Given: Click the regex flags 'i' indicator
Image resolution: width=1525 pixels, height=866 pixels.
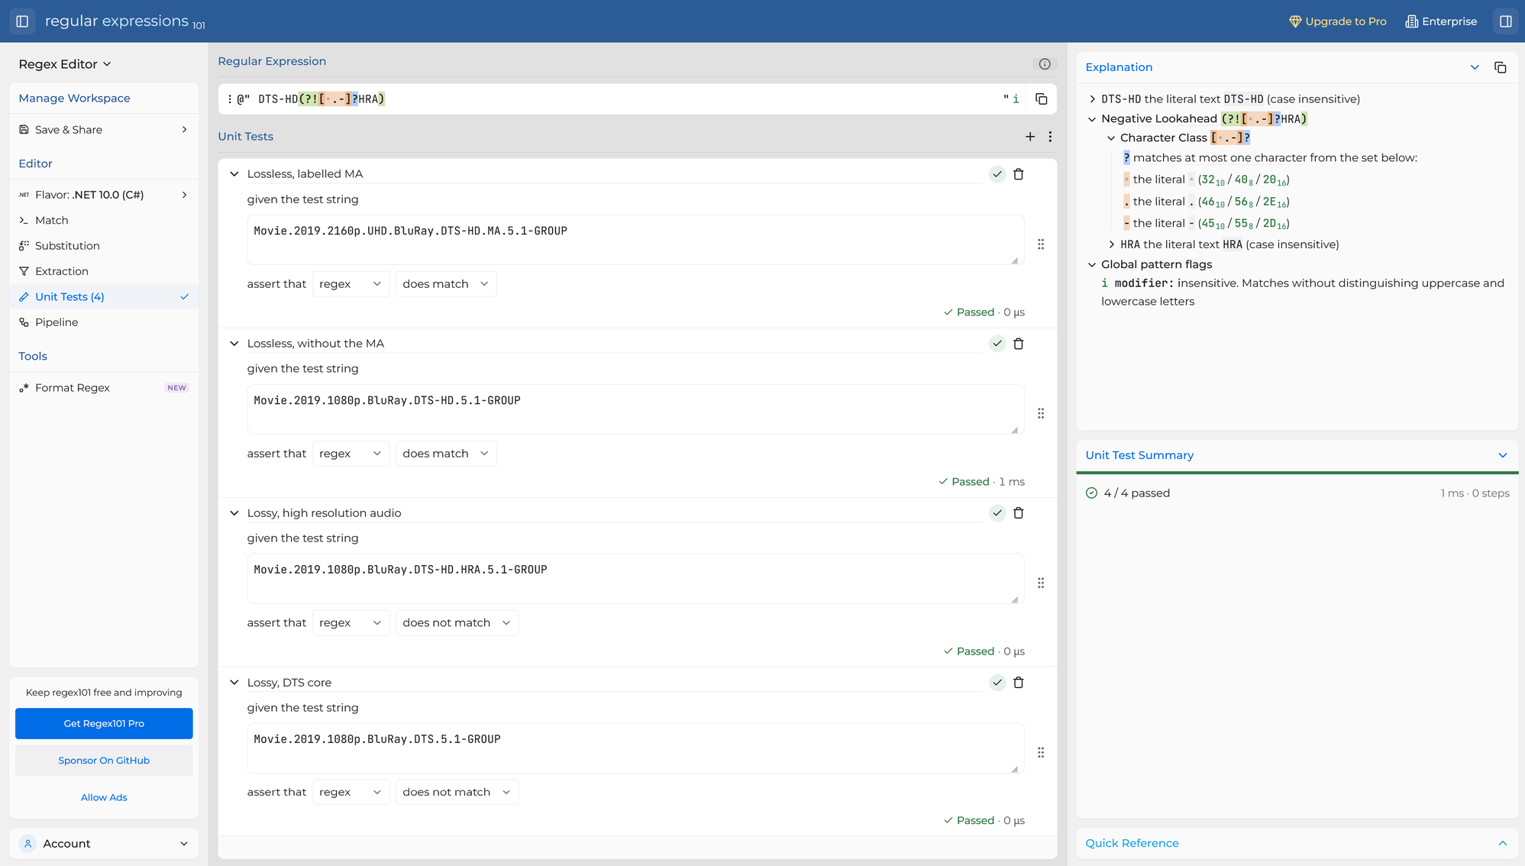Looking at the screenshot, I should click(1016, 99).
